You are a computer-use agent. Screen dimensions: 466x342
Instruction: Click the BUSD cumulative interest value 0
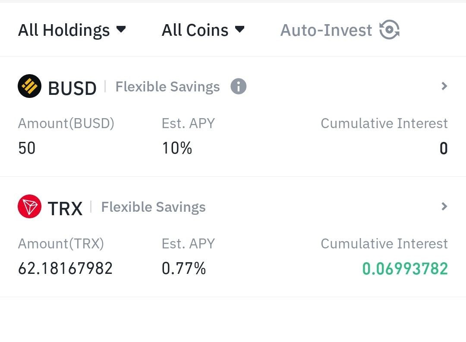(x=444, y=148)
